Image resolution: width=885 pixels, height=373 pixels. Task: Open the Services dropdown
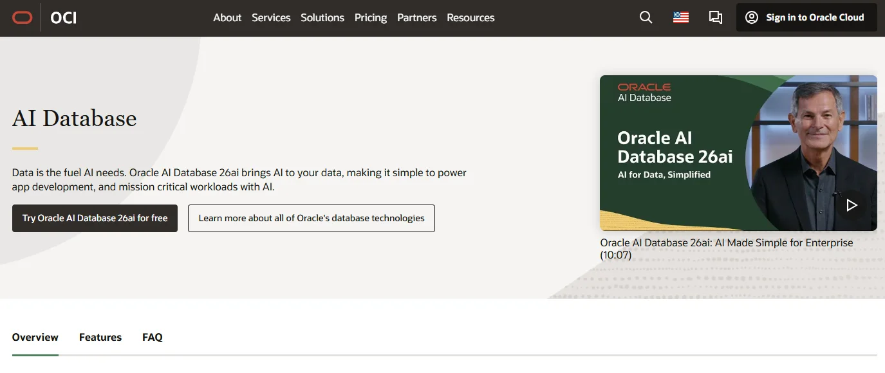point(271,17)
